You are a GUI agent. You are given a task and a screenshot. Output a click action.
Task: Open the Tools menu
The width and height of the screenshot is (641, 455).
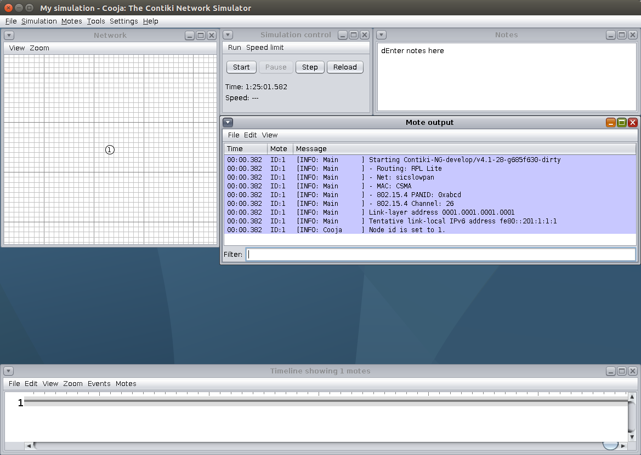pos(95,21)
